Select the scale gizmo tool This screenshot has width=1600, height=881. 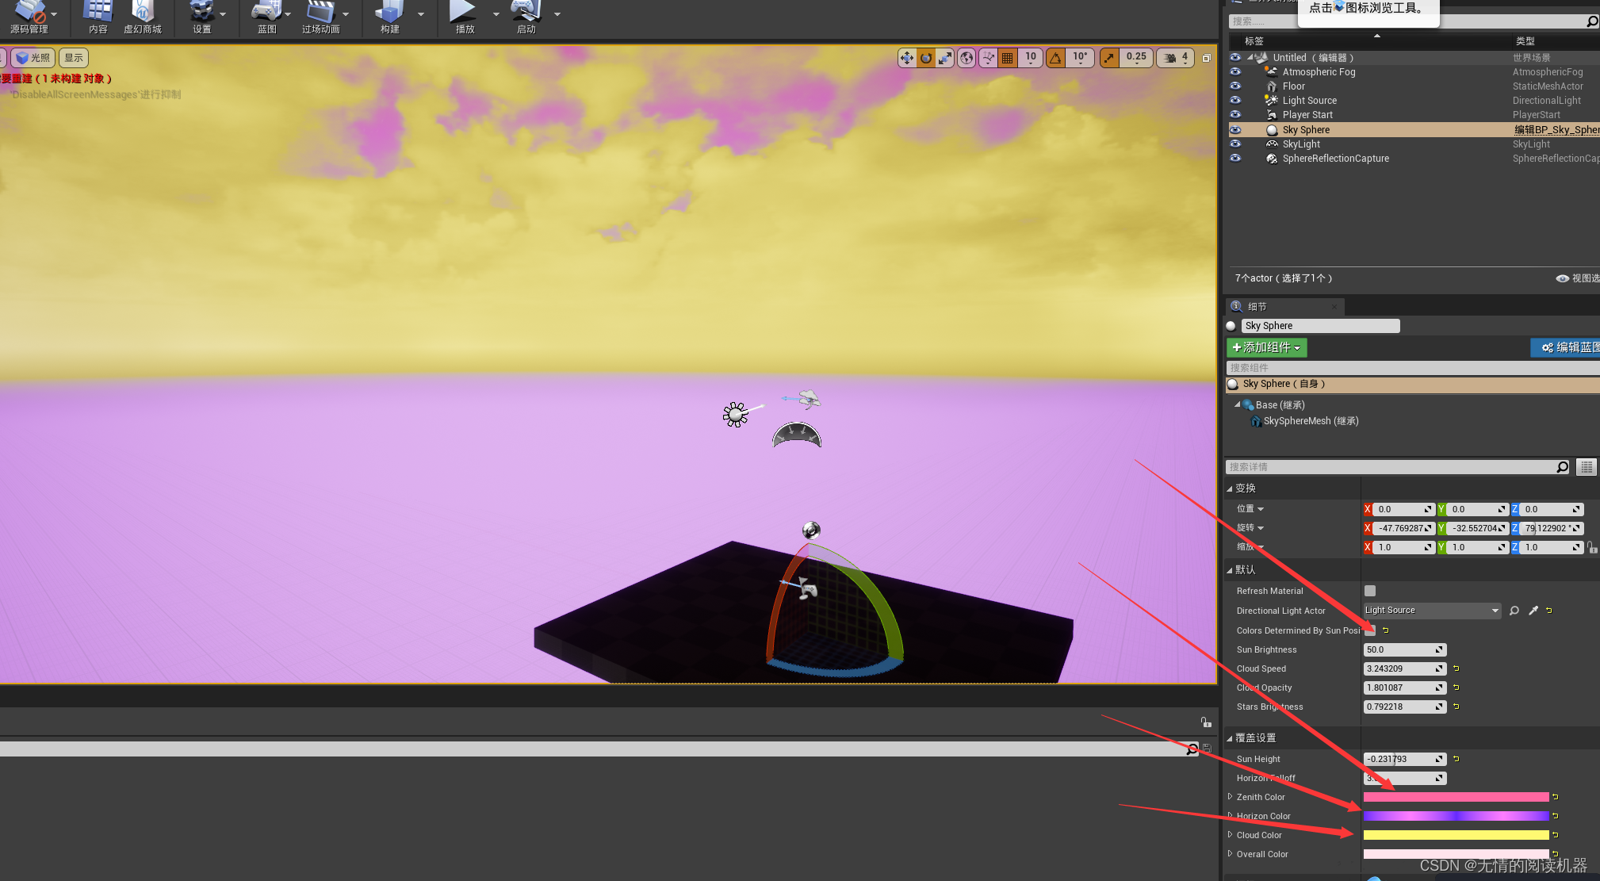[945, 58]
